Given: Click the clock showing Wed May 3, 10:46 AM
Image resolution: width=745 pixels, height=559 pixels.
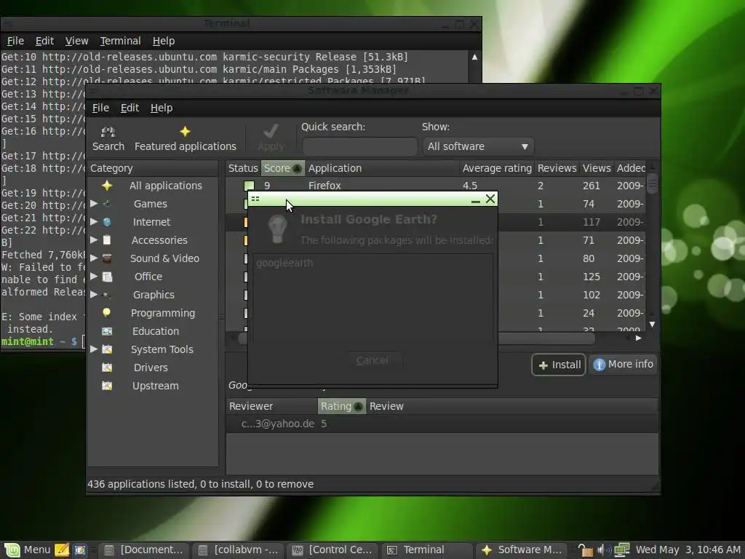Looking at the screenshot, I should tap(688, 550).
